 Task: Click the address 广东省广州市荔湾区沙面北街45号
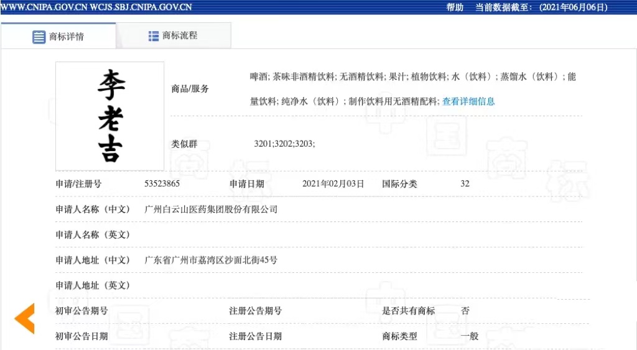tap(211, 260)
